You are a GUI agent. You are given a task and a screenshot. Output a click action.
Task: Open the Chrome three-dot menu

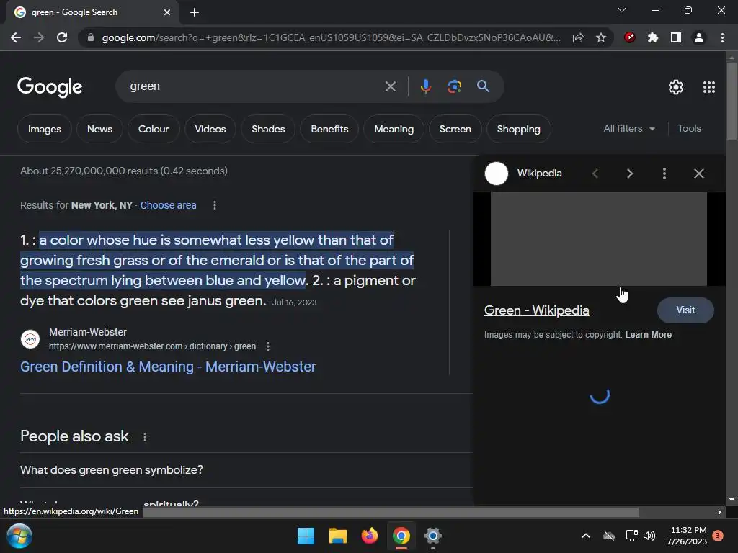722,37
